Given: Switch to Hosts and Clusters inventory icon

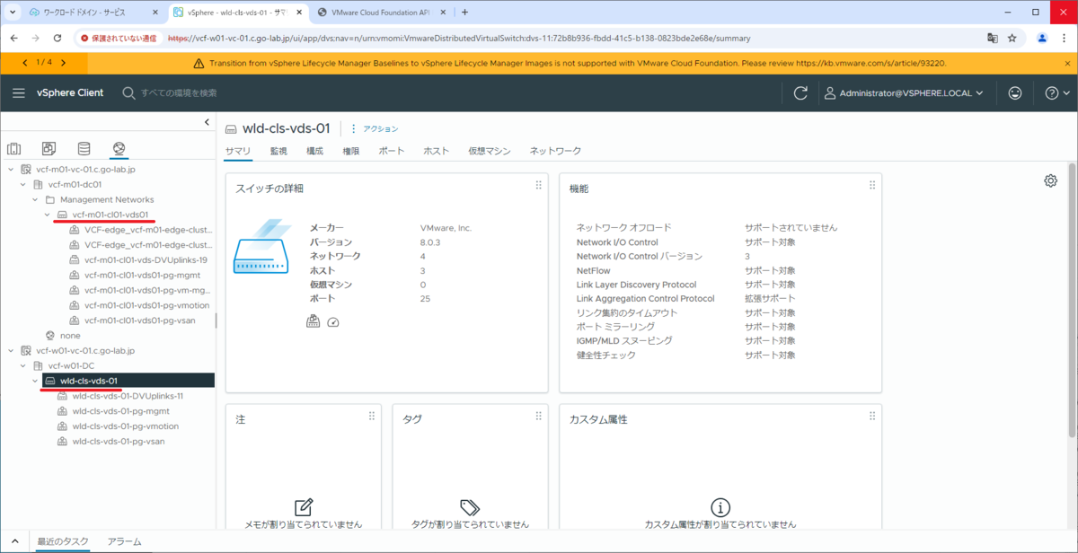Looking at the screenshot, I should coord(14,149).
